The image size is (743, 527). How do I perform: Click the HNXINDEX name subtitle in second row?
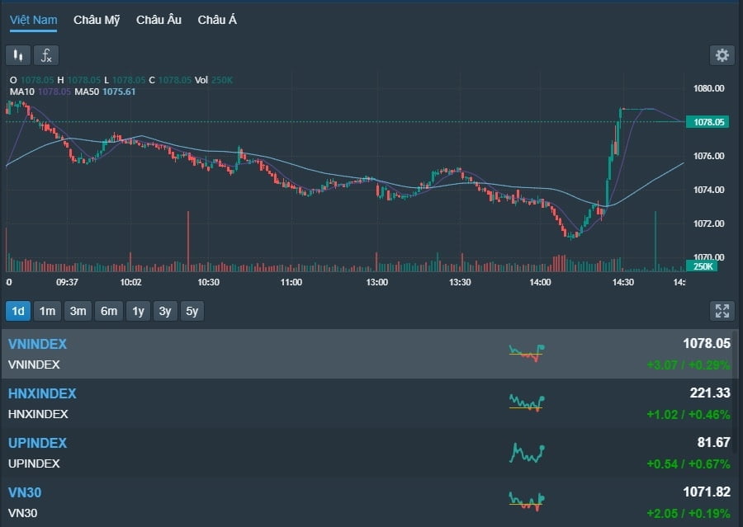coord(38,414)
